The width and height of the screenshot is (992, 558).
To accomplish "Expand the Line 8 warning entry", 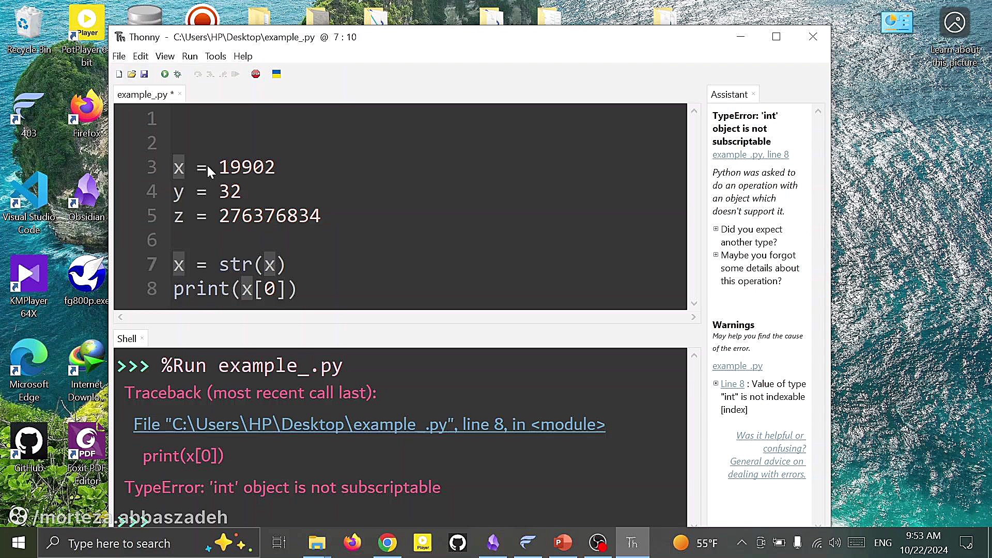I will [716, 383].
